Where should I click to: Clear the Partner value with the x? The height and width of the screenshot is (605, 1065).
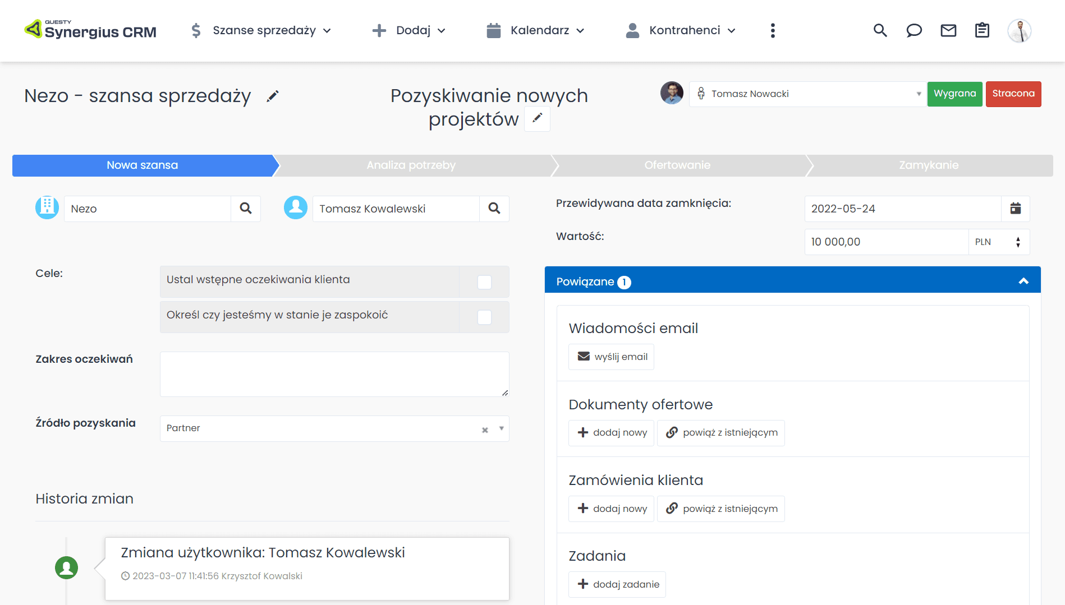tap(484, 428)
